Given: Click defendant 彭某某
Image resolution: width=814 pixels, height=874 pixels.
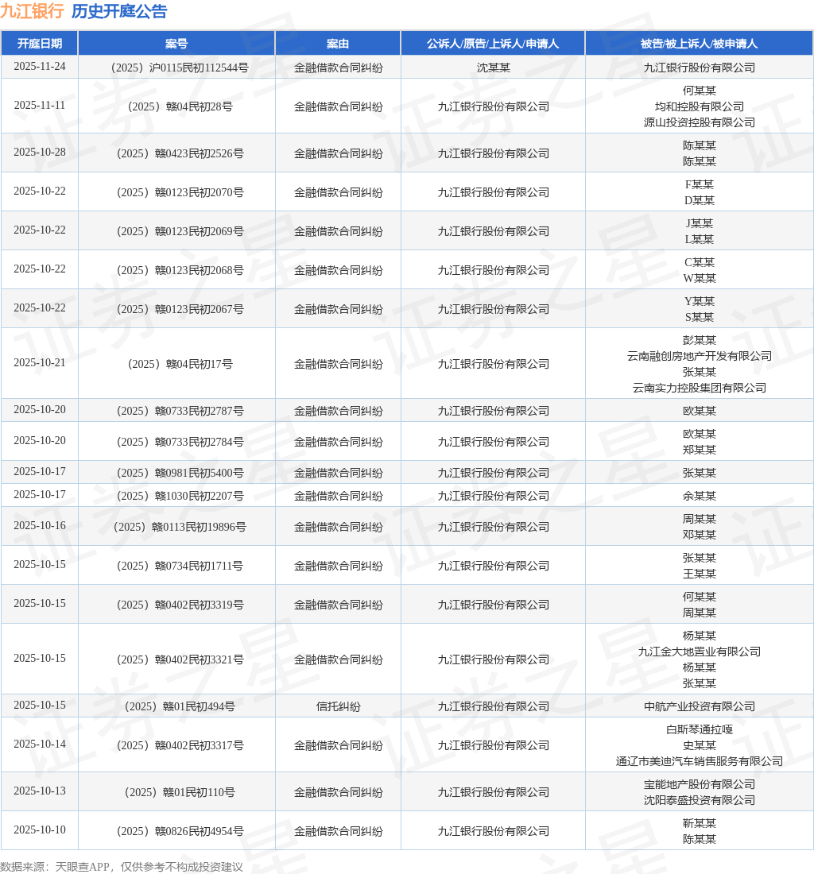Looking at the screenshot, I should point(700,340).
